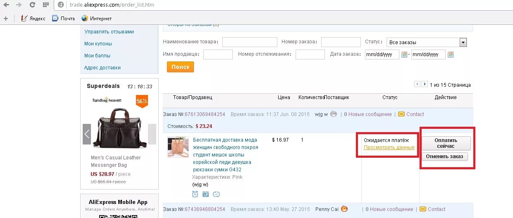The width and height of the screenshot is (513, 218).
Task: Click the Отменить заказ button
Action: point(444,156)
